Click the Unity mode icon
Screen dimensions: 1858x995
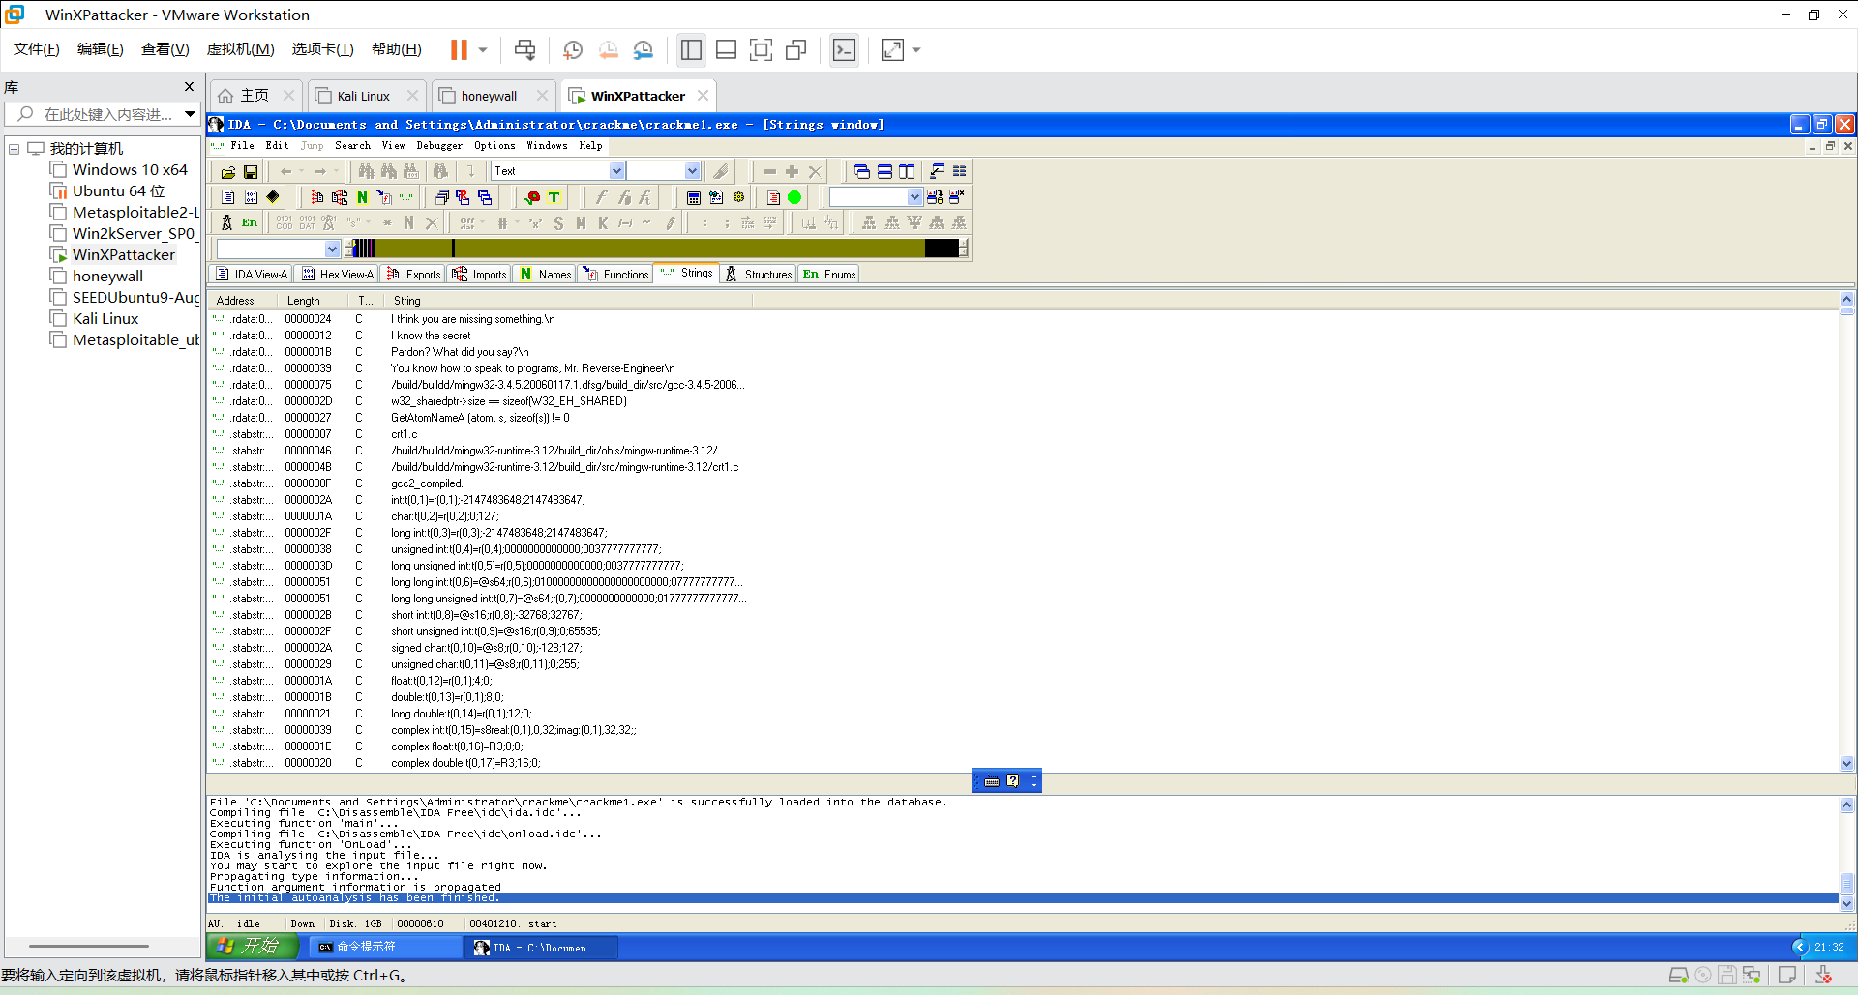(796, 49)
